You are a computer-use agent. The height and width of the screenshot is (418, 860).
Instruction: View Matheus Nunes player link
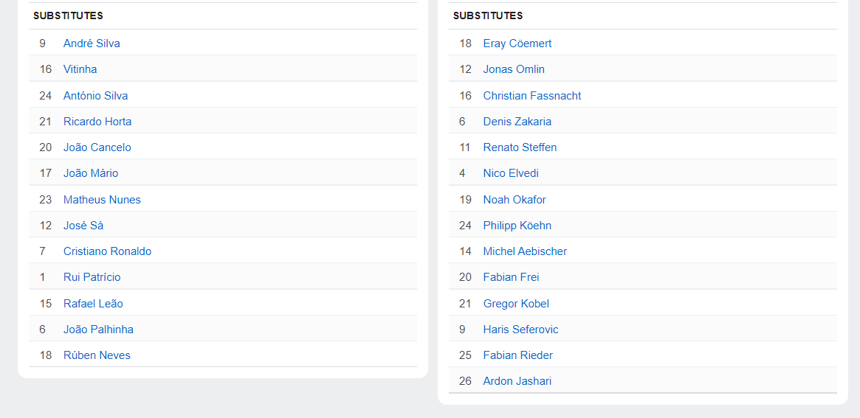(102, 200)
